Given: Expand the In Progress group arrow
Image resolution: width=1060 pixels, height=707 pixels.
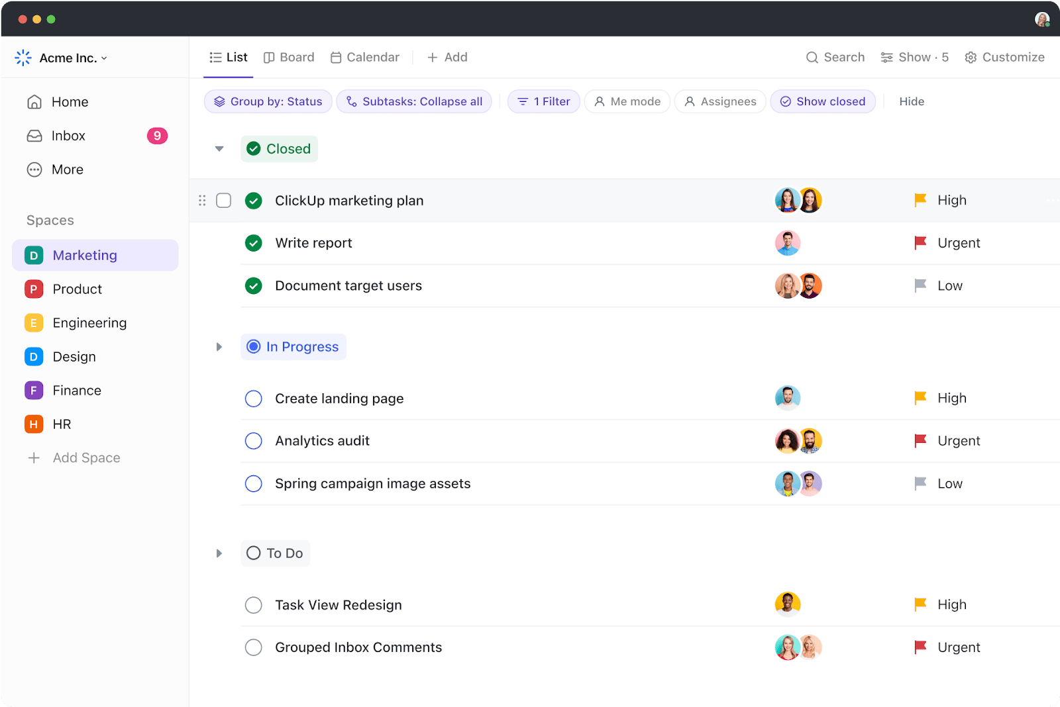Looking at the screenshot, I should coord(219,347).
